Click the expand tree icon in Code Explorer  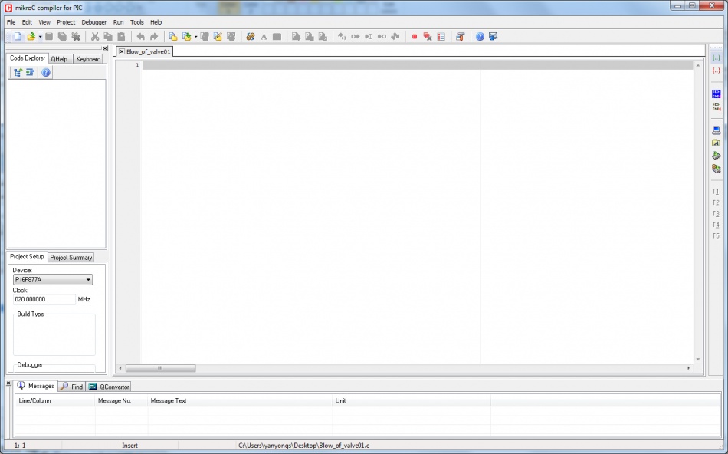tap(18, 72)
